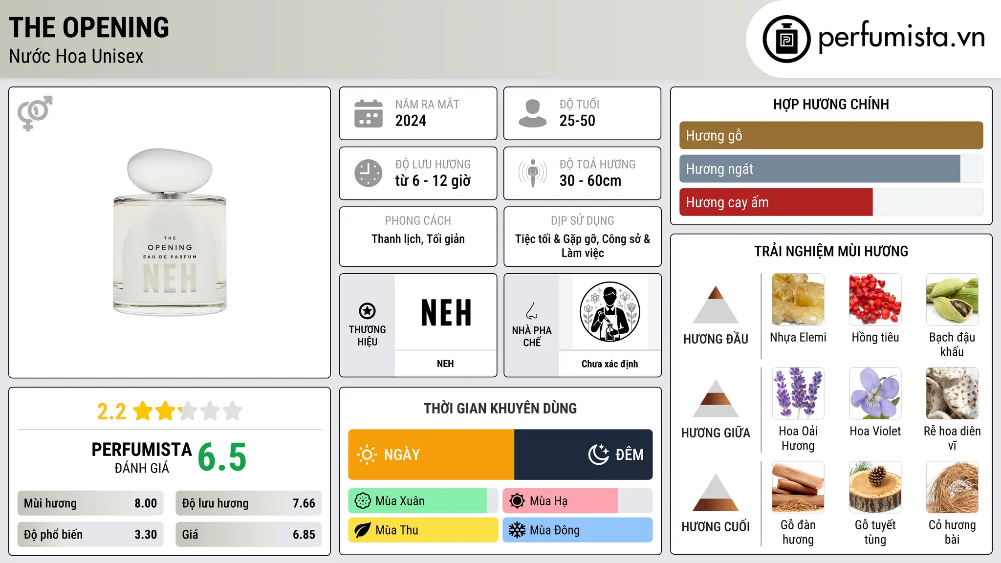Click the Mùa Thu season bar

[423, 530]
